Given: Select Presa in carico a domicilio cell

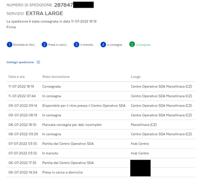Looking at the screenshot, I should pos(63,172).
